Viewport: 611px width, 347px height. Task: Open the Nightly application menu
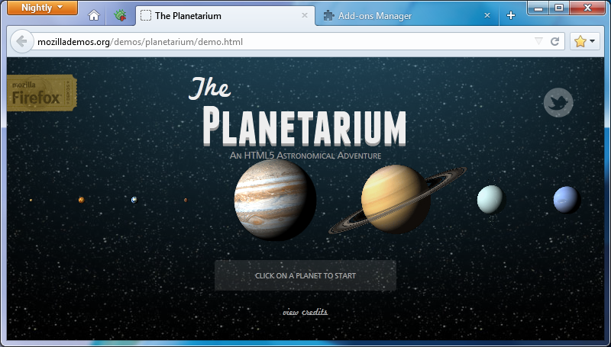click(42, 8)
